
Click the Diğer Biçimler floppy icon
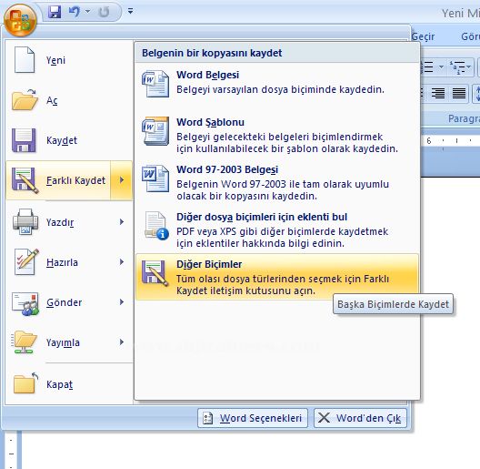click(155, 273)
